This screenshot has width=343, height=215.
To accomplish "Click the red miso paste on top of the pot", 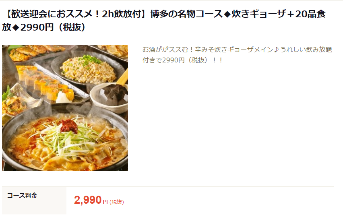I will coord(69,126).
